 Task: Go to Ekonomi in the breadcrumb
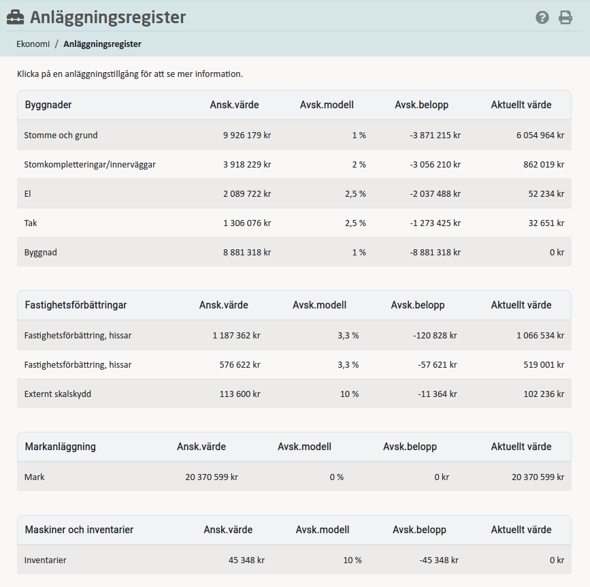click(x=33, y=44)
